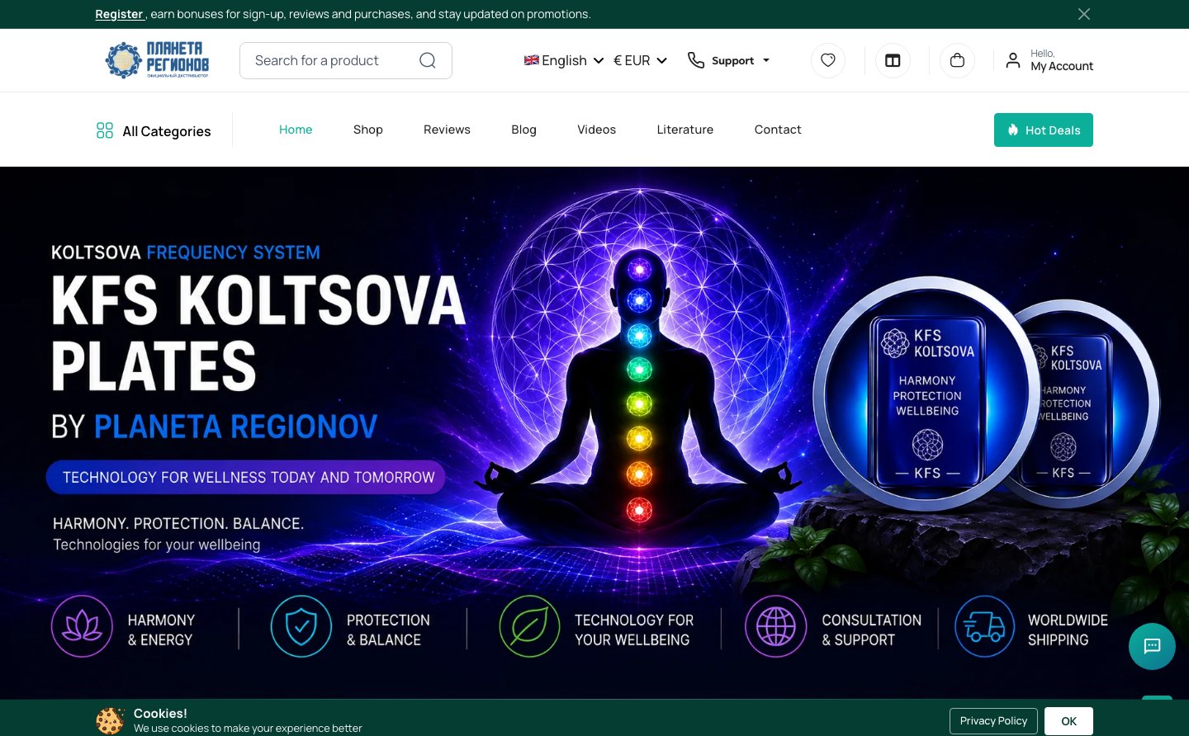Viewport: 1189px width, 736px height.
Task: Click the KFS KOLTSOVA PLATES headline
Action: (x=258, y=333)
